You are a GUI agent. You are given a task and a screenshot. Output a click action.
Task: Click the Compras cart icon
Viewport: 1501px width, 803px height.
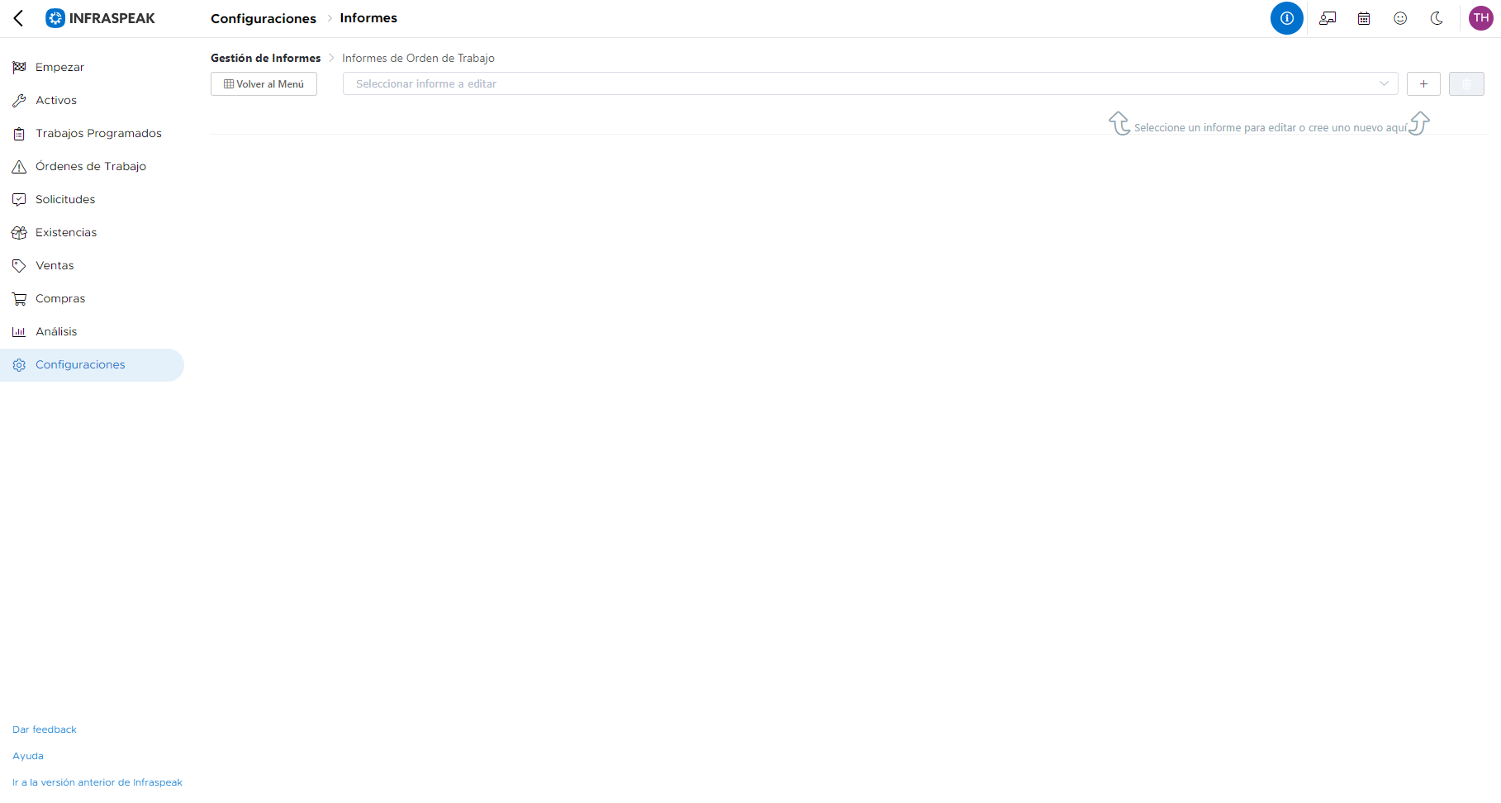point(19,299)
